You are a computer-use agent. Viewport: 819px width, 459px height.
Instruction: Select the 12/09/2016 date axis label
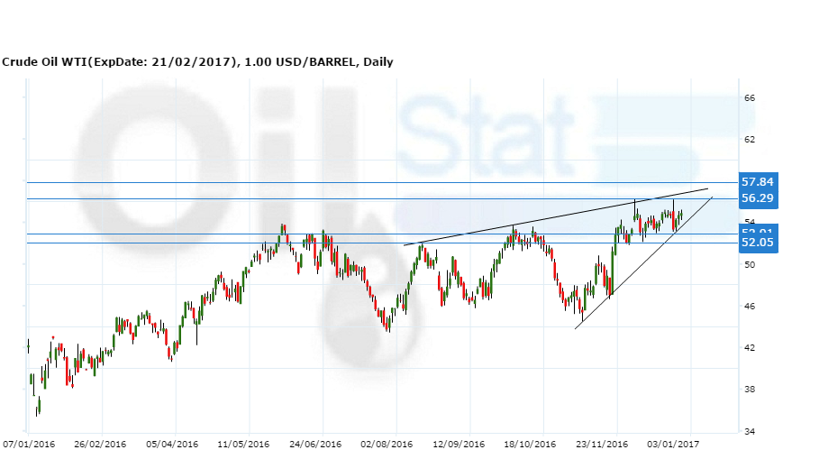tap(459, 445)
